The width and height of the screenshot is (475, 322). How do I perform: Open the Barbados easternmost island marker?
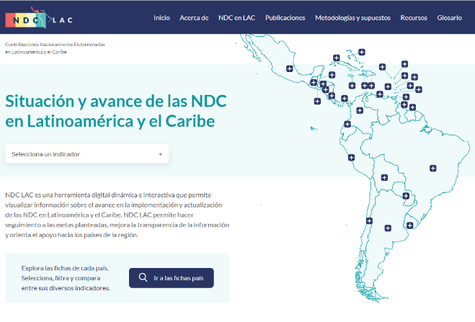click(419, 89)
